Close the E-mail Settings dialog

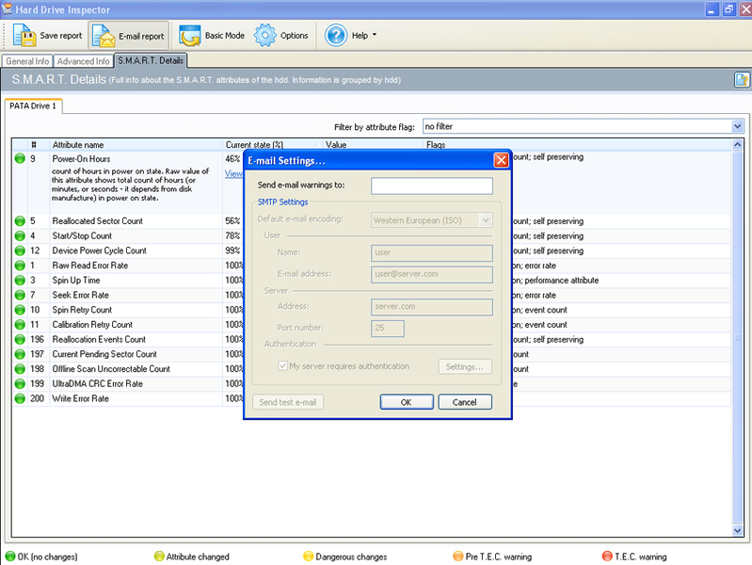click(x=501, y=160)
